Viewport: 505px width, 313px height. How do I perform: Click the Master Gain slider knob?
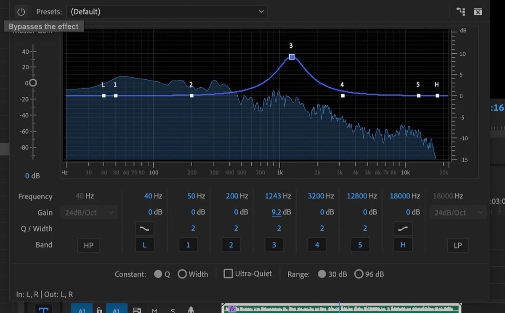point(32,83)
